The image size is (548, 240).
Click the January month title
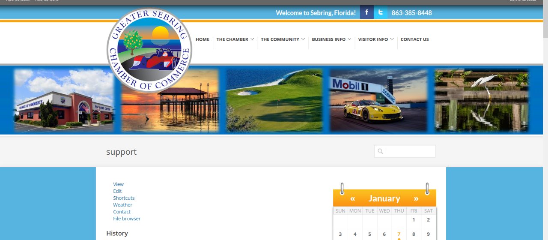pyautogui.click(x=384, y=198)
